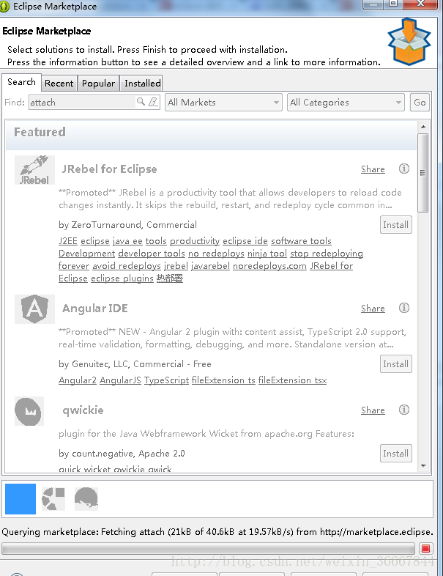Image resolution: width=443 pixels, height=576 pixels.
Task: Switch to the Popular tab
Action: pyautogui.click(x=98, y=84)
